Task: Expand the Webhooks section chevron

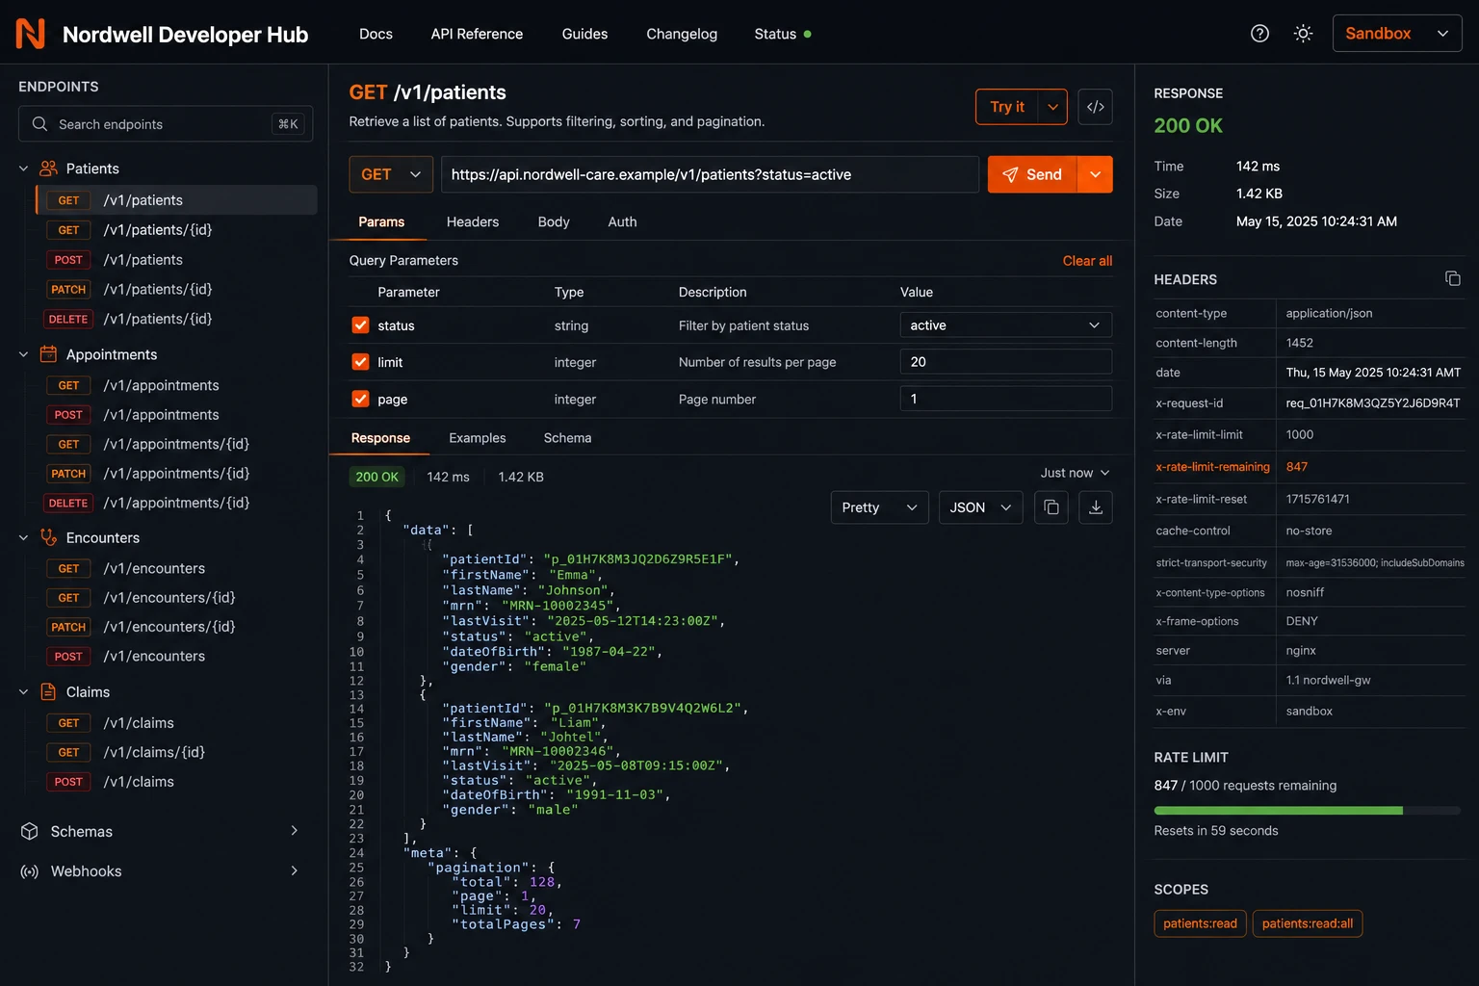Action: [295, 871]
